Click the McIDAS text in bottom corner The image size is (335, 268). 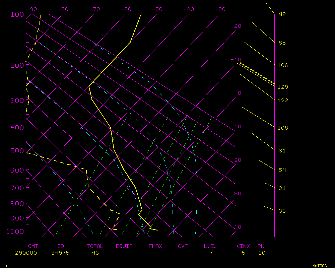click(x=320, y=266)
